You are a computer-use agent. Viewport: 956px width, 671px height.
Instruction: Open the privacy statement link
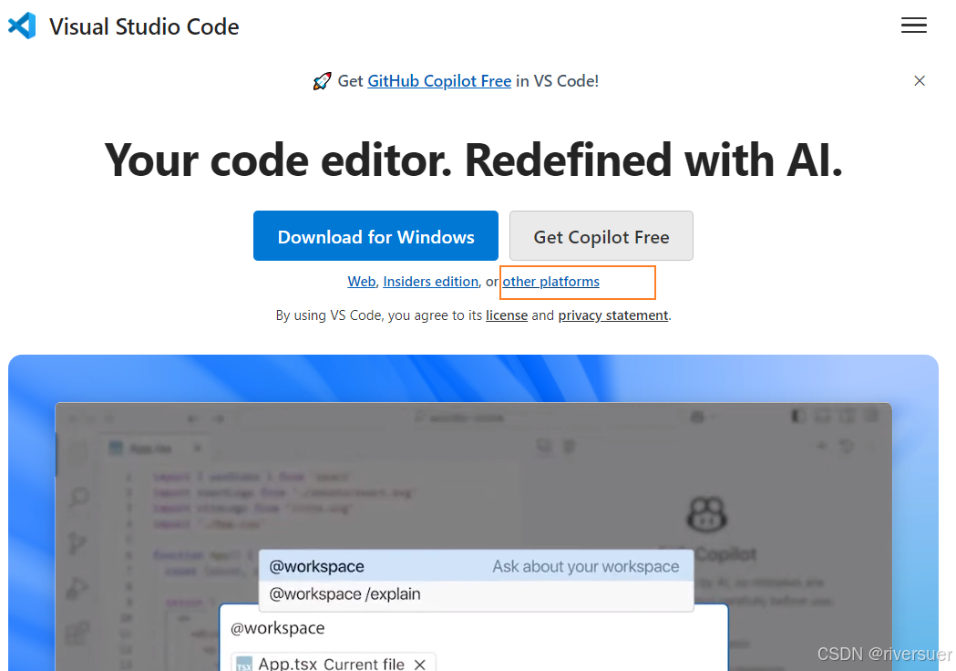click(x=613, y=315)
